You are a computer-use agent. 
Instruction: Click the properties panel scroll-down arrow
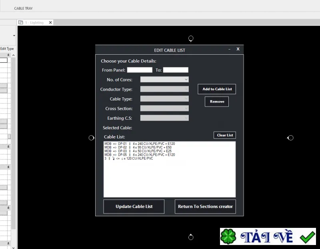click(x=14, y=247)
